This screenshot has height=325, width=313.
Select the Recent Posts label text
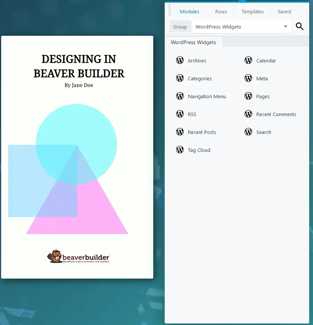[x=202, y=132]
